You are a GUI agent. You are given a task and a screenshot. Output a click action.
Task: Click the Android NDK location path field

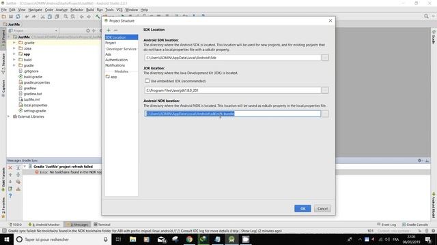[x=233, y=114]
